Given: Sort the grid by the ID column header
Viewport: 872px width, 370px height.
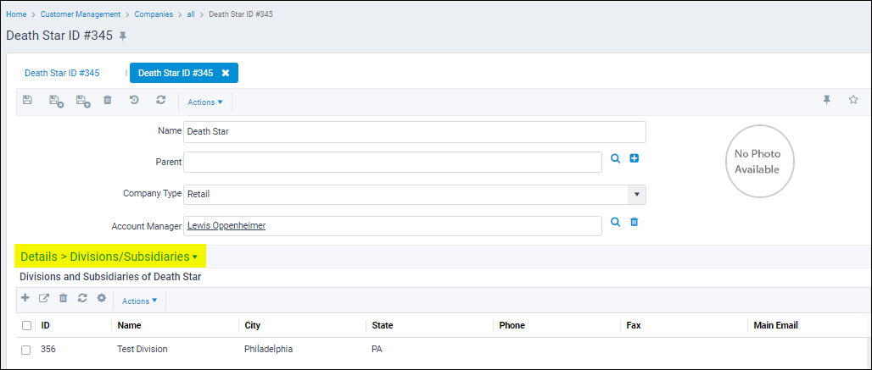Looking at the screenshot, I should [46, 326].
